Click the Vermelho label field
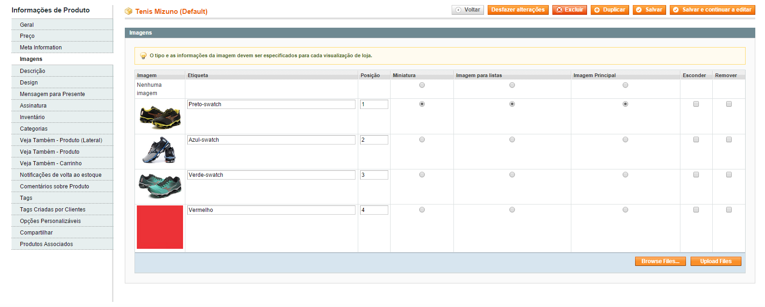The width and height of the screenshot is (765, 307). click(271, 210)
